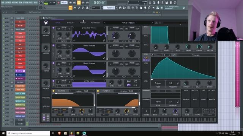Open OSC 1 destination FILTER 1 selector
The image size is (243, 136).
(x=64, y=41)
